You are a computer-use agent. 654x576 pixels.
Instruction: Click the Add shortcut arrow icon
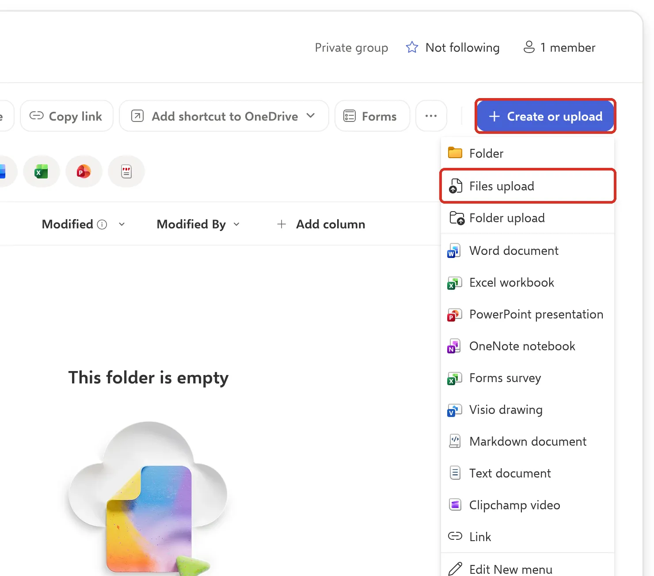(x=137, y=116)
